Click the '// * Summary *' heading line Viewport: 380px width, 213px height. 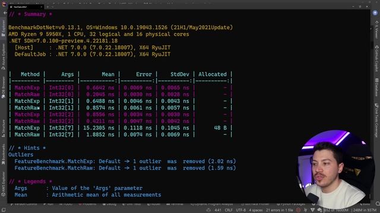[30, 14]
